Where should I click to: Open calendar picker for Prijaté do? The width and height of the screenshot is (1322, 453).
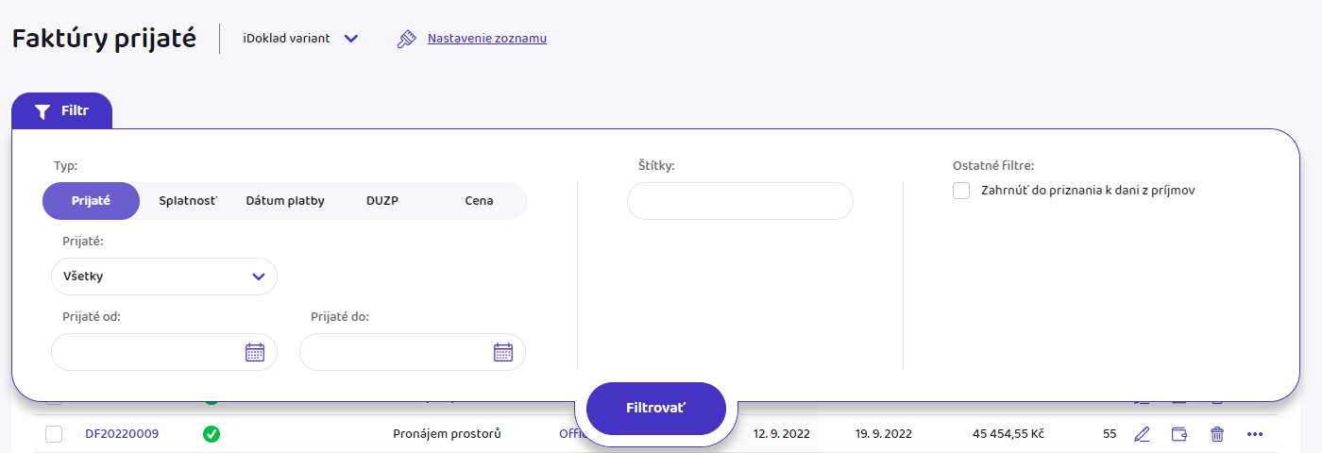(502, 352)
